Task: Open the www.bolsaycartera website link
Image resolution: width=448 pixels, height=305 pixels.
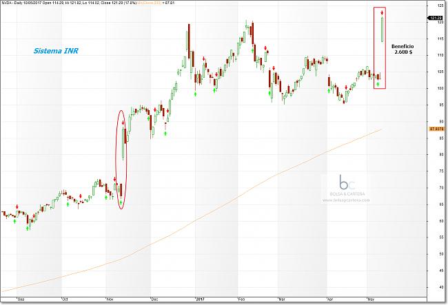Action: (345, 200)
